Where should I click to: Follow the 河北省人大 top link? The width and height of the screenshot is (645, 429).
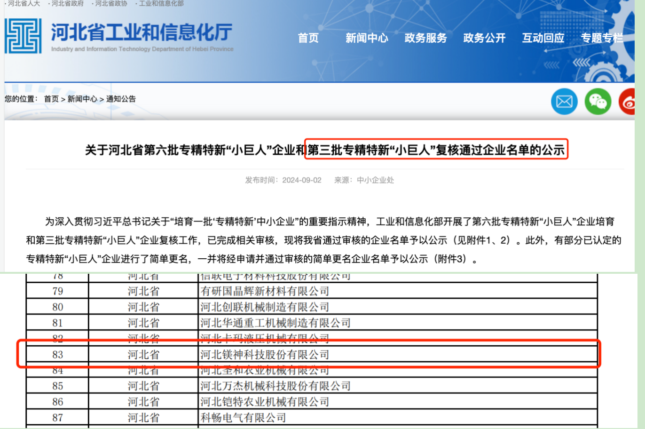pyautogui.click(x=24, y=4)
